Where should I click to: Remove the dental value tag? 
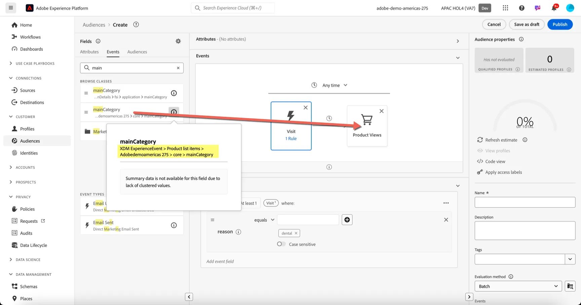[x=296, y=233]
